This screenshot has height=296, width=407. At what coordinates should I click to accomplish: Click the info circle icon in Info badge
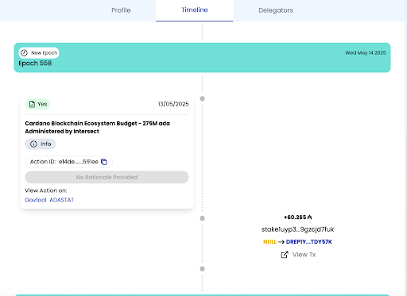tap(33, 144)
